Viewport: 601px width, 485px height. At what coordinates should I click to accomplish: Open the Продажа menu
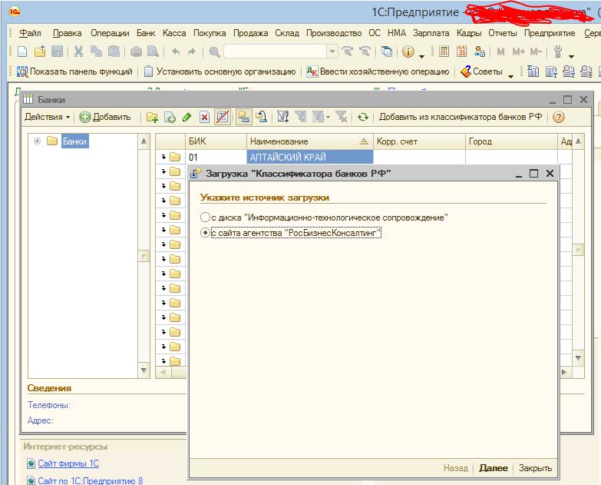(251, 33)
